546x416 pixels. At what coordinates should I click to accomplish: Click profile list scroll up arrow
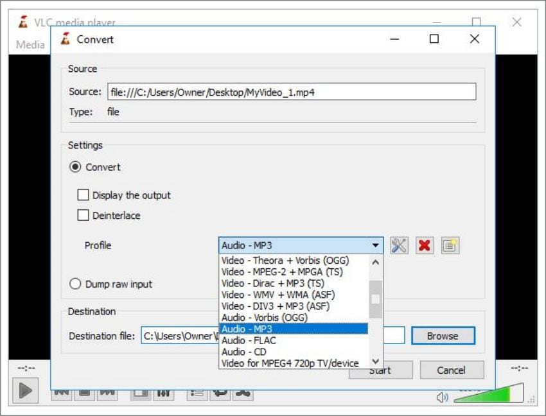coord(375,262)
